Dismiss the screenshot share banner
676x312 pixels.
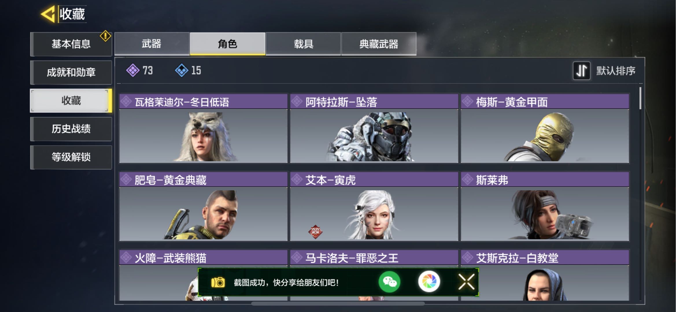(x=466, y=282)
